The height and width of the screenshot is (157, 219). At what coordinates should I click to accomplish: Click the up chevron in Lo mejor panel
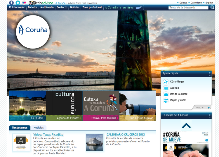[186, 126]
